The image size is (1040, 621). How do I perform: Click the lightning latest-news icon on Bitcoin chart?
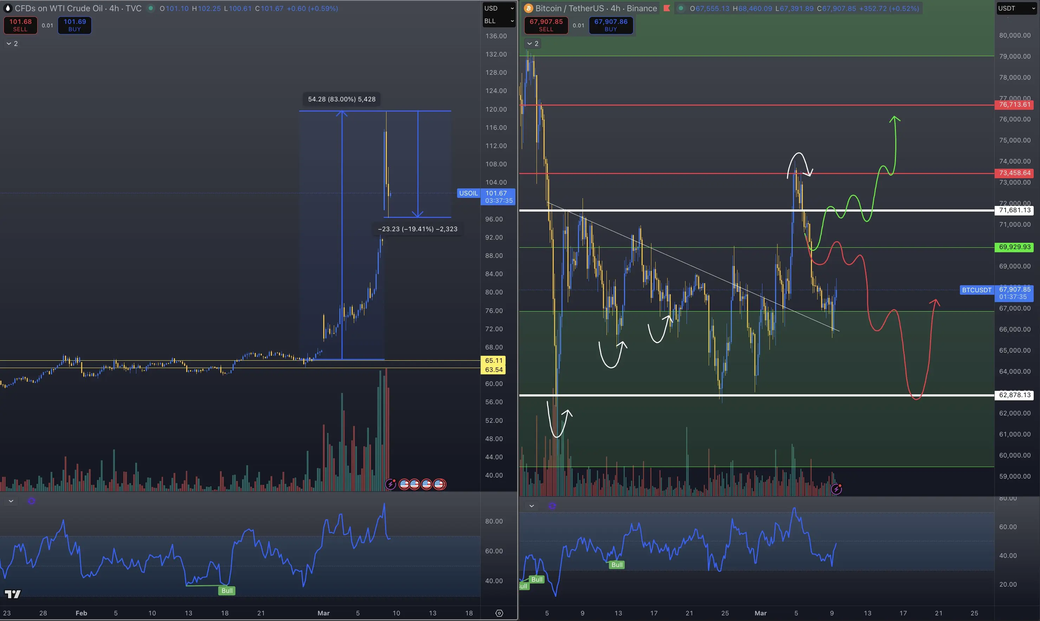click(x=836, y=489)
